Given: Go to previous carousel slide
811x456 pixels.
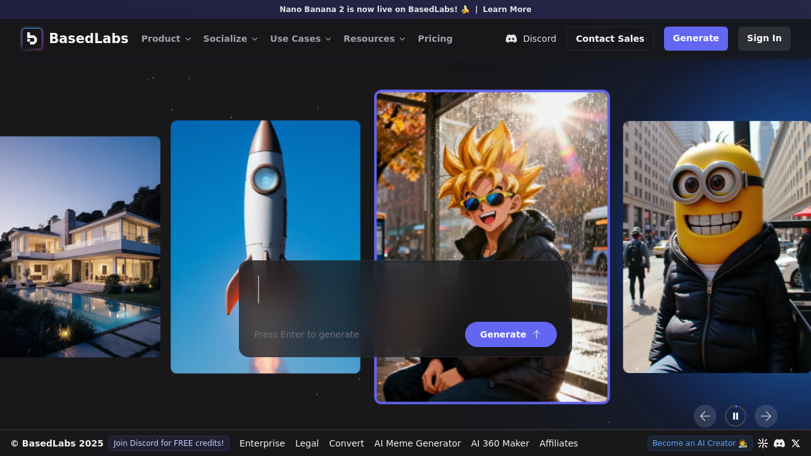Looking at the screenshot, I should pyautogui.click(x=705, y=416).
